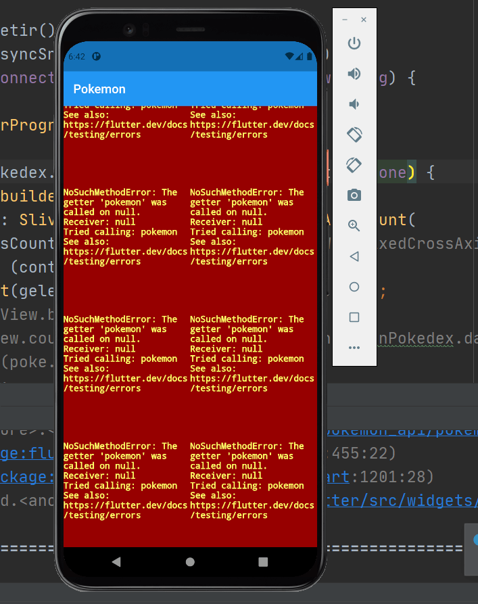
Task: Rotate emulator right
Action: coord(354,165)
